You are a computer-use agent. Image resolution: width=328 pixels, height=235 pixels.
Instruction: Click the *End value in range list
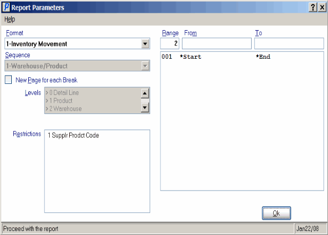pyautogui.click(x=263, y=57)
